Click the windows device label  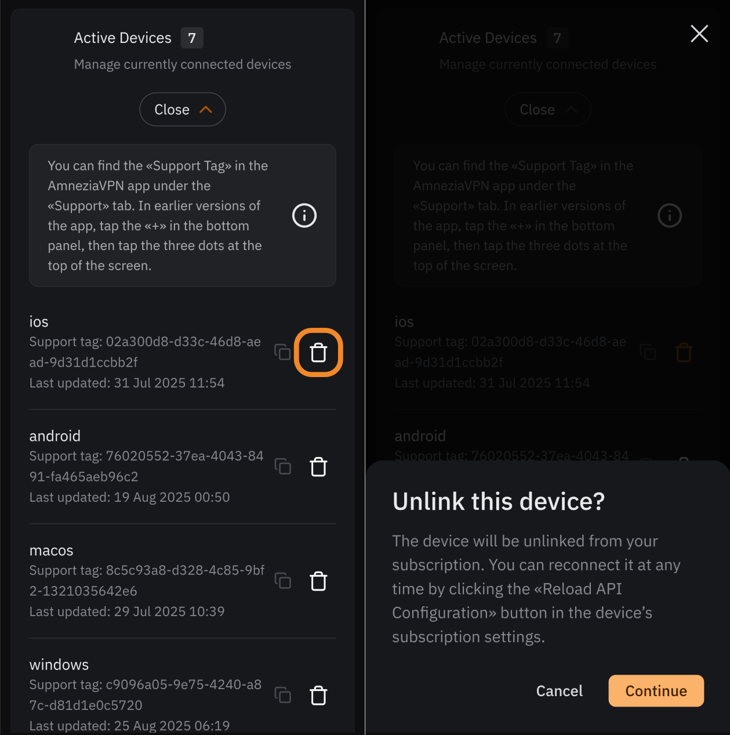click(59, 665)
